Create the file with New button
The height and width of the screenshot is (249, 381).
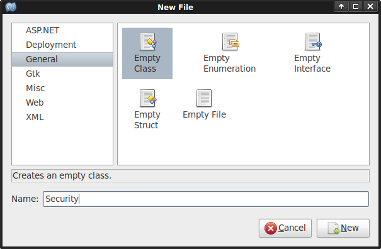343,228
